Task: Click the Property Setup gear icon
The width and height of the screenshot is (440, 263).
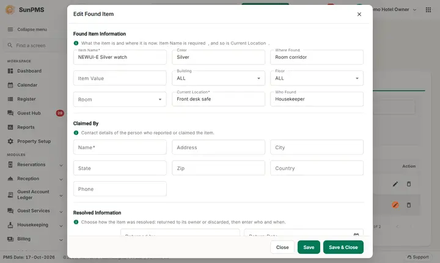Action: [10, 141]
